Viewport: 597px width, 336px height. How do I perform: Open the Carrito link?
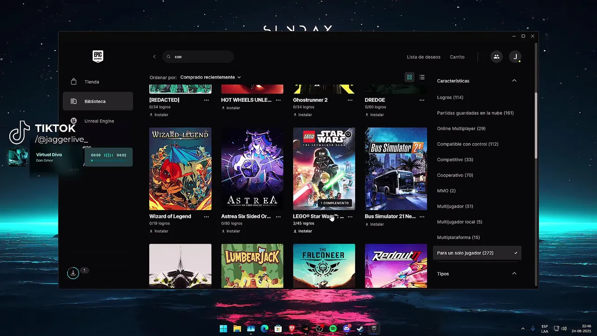pos(457,57)
